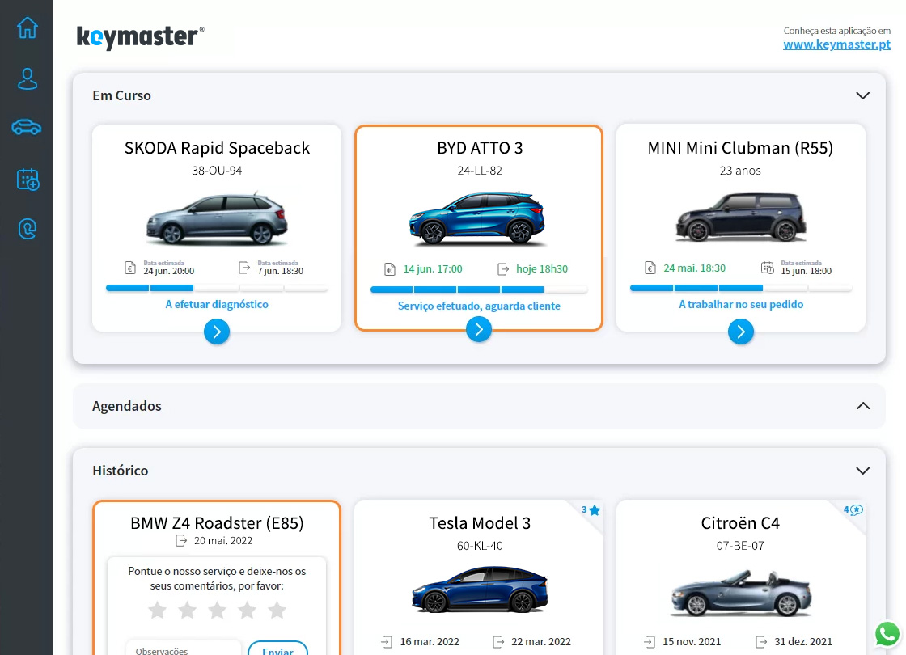
Task: Click the BMW Z4 Roadster (E85) title
Action: [x=217, y=522]
